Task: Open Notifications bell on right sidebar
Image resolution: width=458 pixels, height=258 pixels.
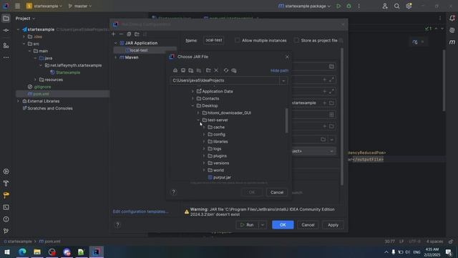Action: (x=452, y=19)
